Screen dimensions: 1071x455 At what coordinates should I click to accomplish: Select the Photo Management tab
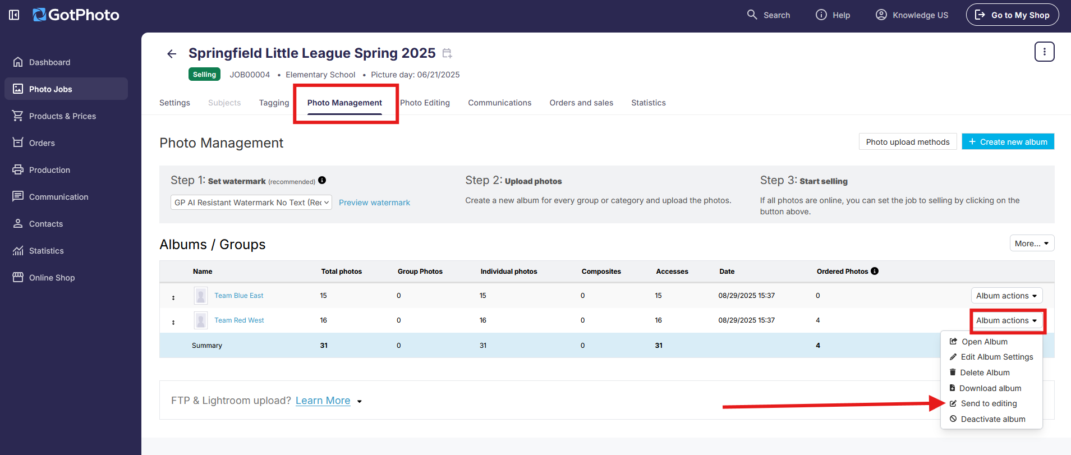344,103
